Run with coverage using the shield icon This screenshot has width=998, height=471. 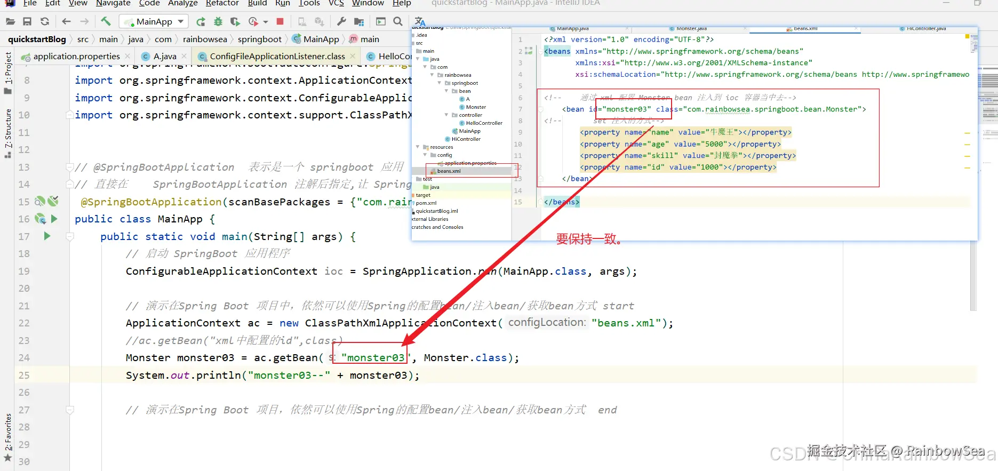tap(235, 22)
